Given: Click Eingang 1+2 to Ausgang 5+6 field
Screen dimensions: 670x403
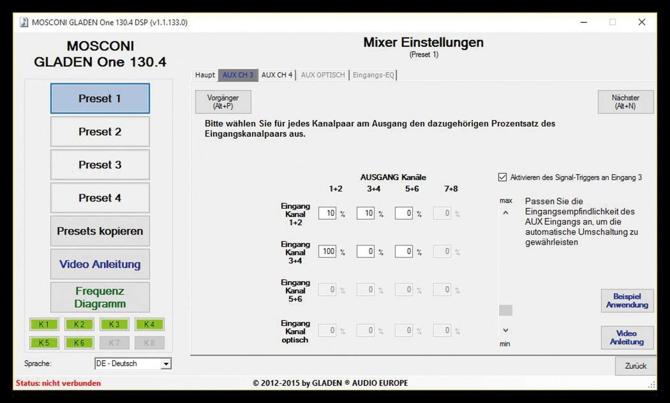Looking at the screenshot, I should 404,213.
